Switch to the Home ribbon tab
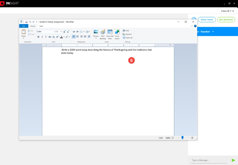This screenshot has height=165, width=238. click(x=33, y=26)
